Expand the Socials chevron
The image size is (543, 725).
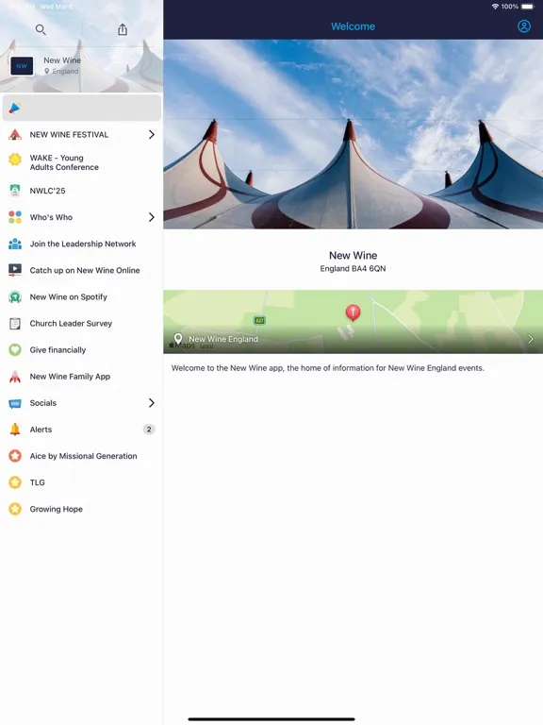tap(152, 403)
